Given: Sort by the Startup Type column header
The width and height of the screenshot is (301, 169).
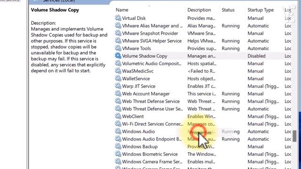Looking at the screenshot, I should point(261,10).
